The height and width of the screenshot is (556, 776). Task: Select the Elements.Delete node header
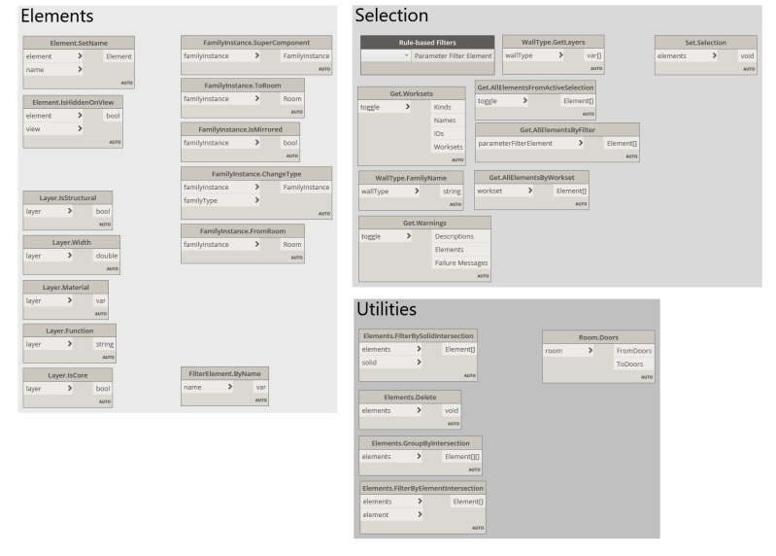(x=410, y=397)
